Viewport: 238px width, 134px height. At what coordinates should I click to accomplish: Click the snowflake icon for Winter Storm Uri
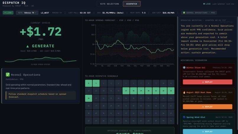point(184,68)
